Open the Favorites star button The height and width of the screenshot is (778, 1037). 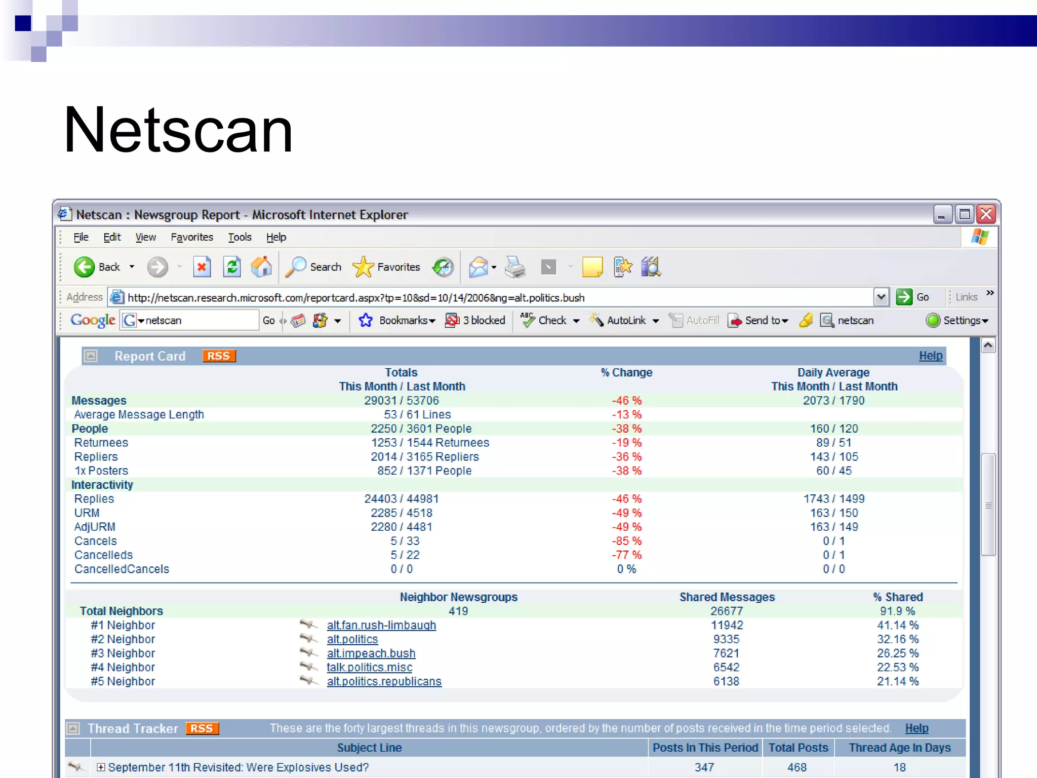coord(386,267)
